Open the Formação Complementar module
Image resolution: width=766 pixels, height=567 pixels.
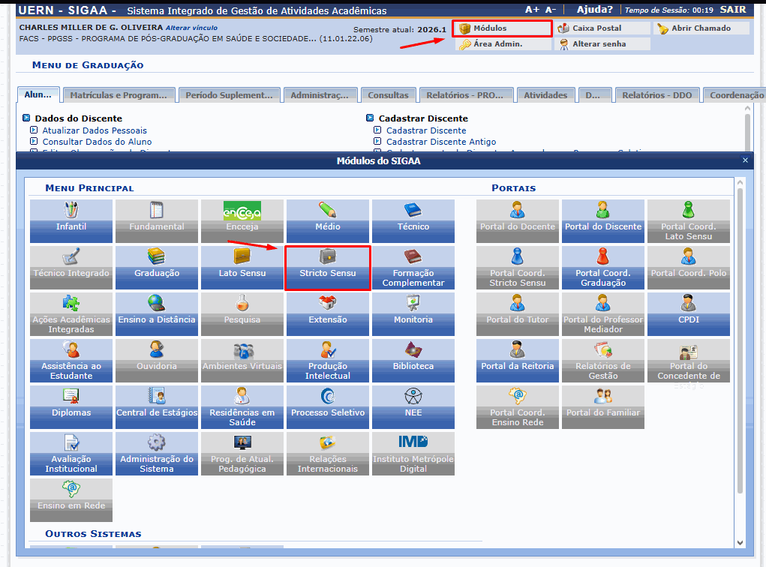pyautogui.click(x=413, y=268)
